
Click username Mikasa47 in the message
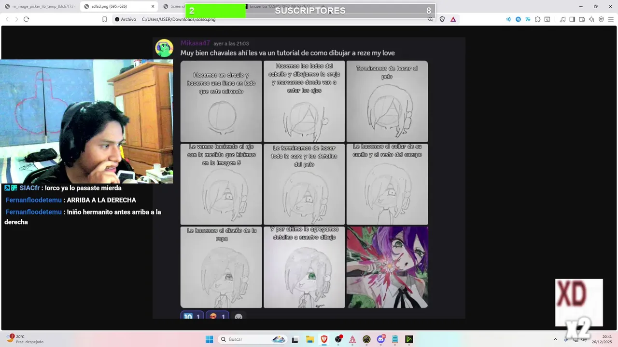pyautogui.click(x=195, y=43)
